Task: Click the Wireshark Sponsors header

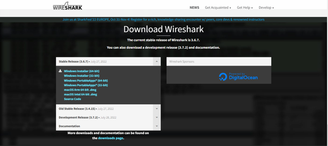Action: tap(219, 61)
